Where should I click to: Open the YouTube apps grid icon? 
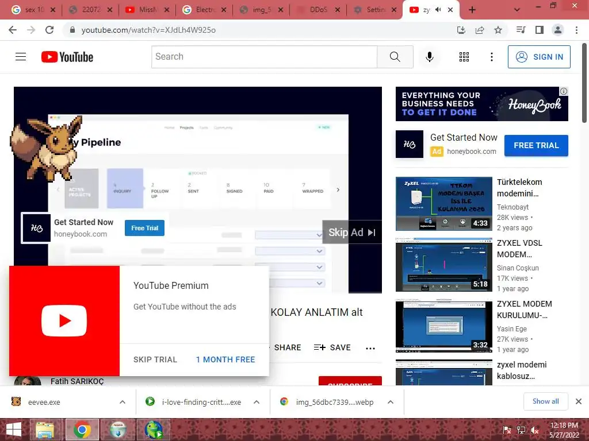tap(464, 57)
